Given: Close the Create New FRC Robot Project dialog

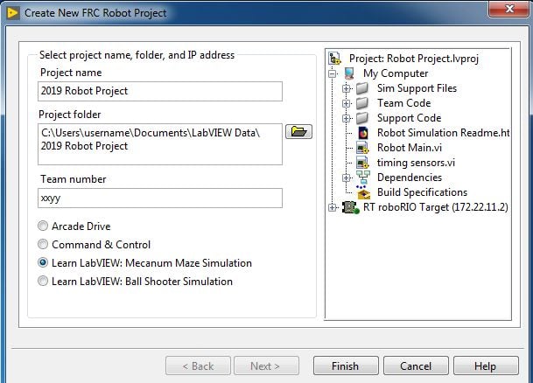Looking at the screenshot, I should (509, 9).
